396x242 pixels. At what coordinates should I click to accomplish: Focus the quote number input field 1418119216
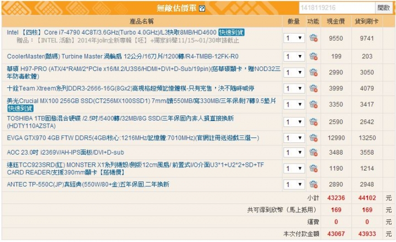(x=337, y=8)
